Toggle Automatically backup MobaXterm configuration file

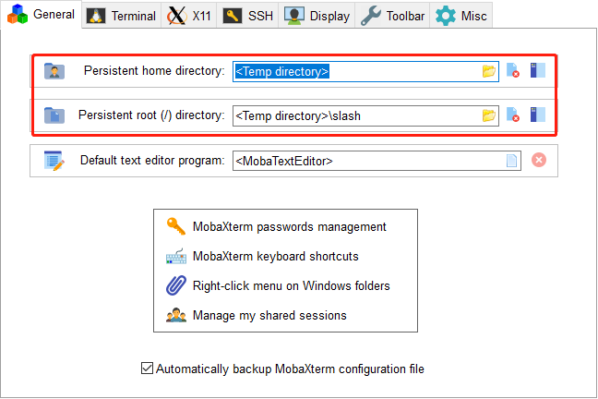pos(148,369)
